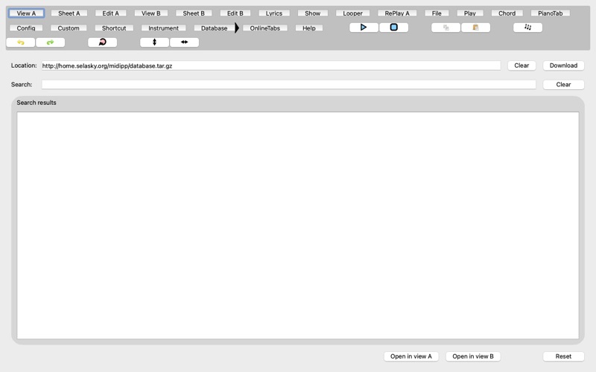Open the Show tab

coord(312,13)
